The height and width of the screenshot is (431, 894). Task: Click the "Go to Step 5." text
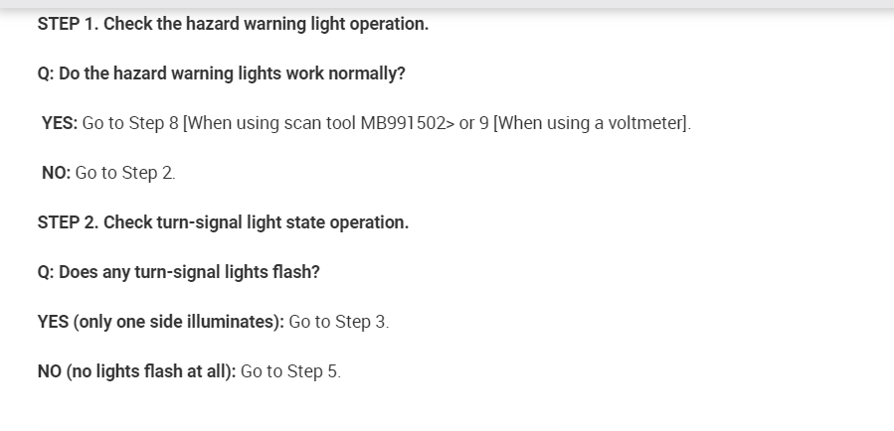(290, 371)
